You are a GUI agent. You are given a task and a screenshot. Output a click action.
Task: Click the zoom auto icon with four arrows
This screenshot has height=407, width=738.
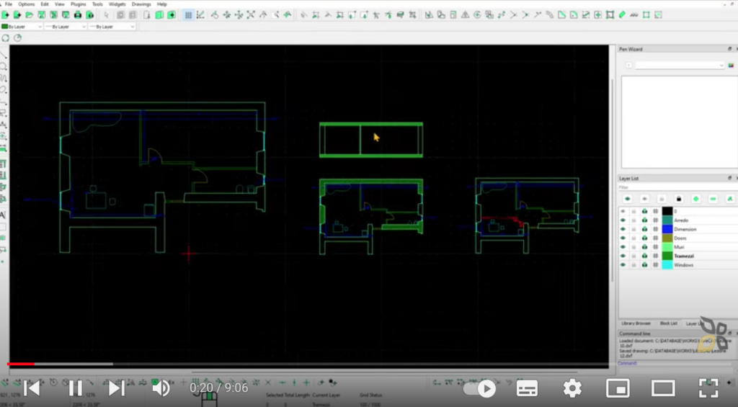251,15
